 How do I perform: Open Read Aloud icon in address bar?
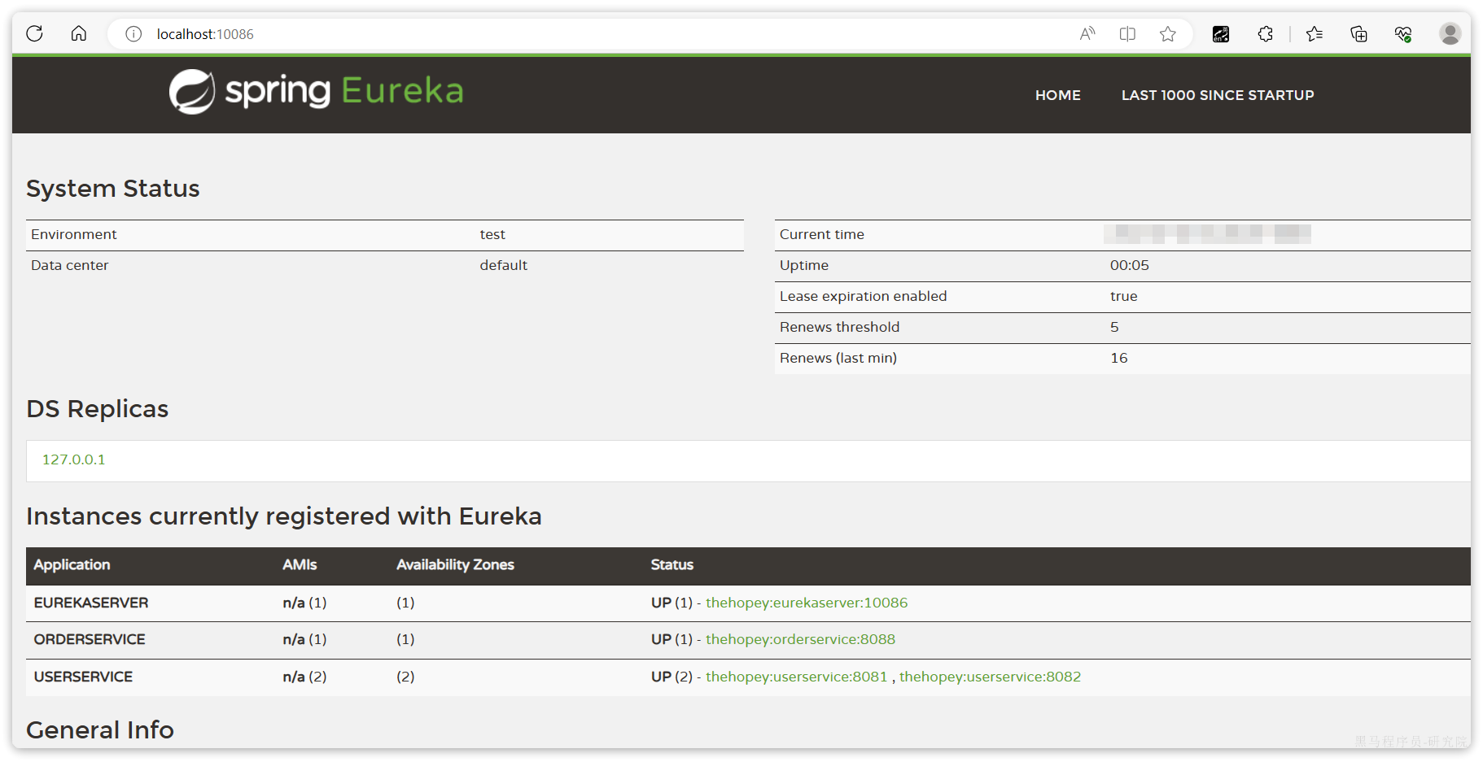(x=1087, y=34)
